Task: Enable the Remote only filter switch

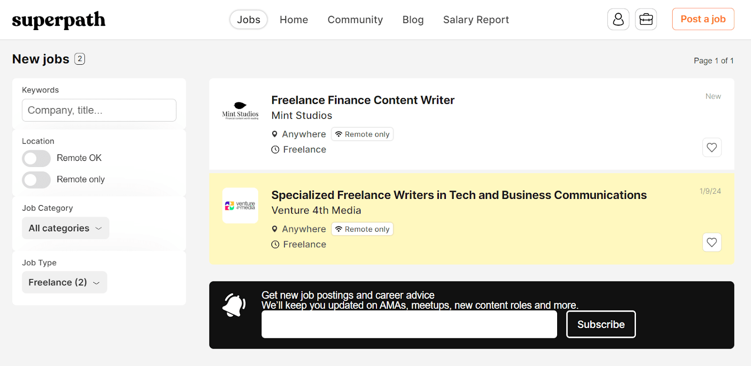Action: click(36, 180)
